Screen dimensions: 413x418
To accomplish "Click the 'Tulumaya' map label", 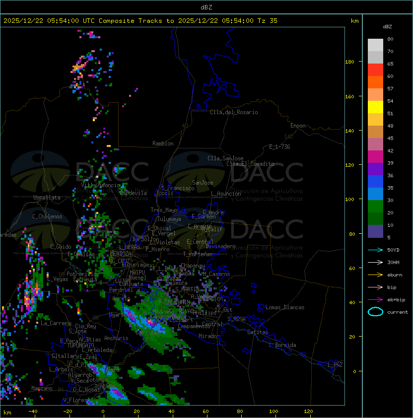I will pyautogui.click(x=169, y=219).
